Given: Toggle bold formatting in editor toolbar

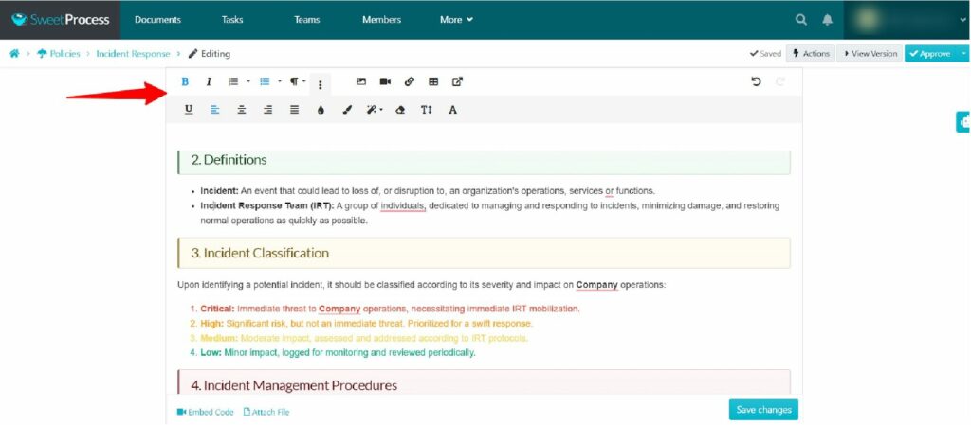Looking at the screenshot, I should point(185,81).
